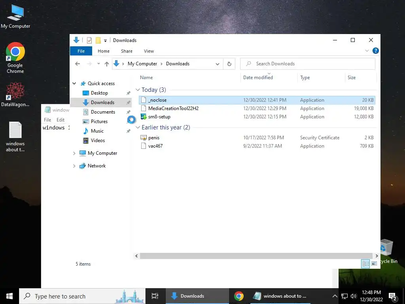The height and width of the screenshot is (304, 405).
Task: Open the File tab in Explorer
Action: pyautogui.click(x=81, y=51)
